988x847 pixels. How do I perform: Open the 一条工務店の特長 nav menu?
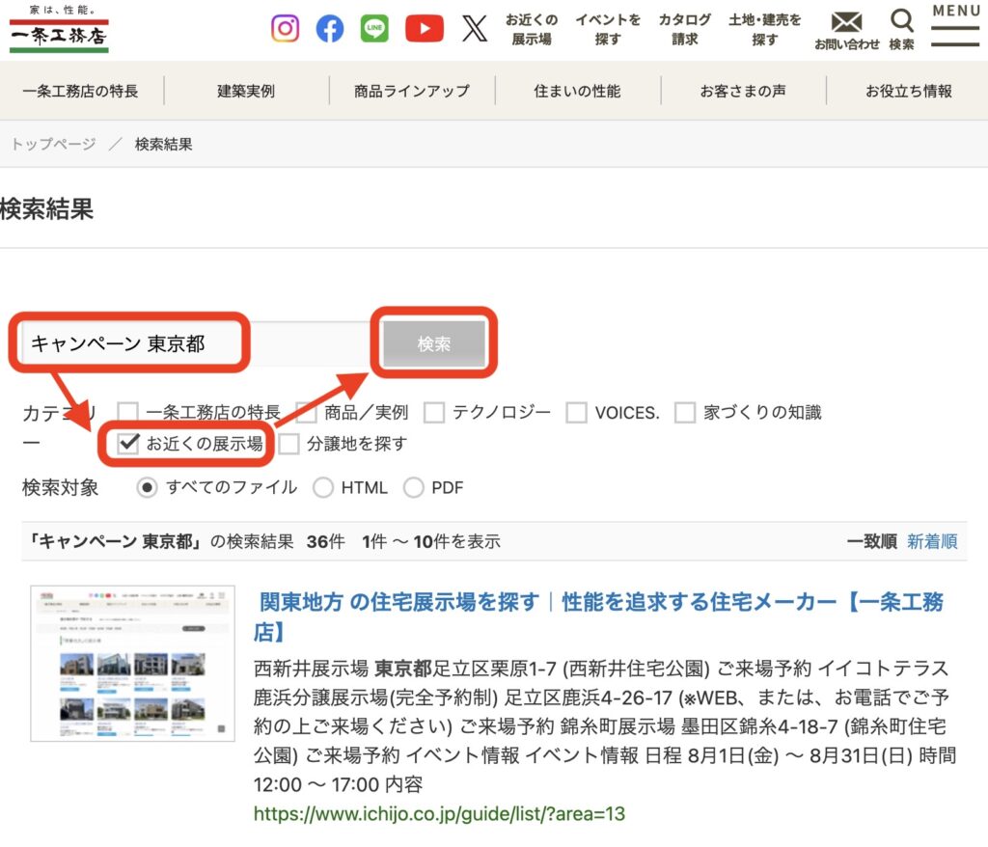click(81, 92)
